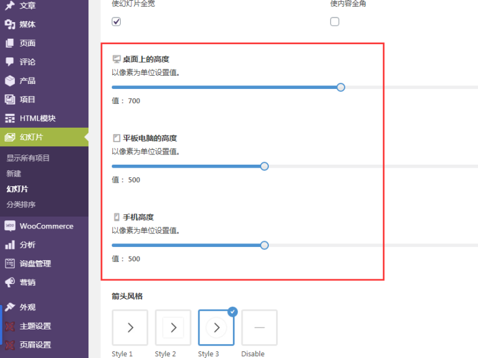Click the 评论 comment bubble icon
Image resolution: width=478 pixels, height=358 pixels.
coord(10,62)
